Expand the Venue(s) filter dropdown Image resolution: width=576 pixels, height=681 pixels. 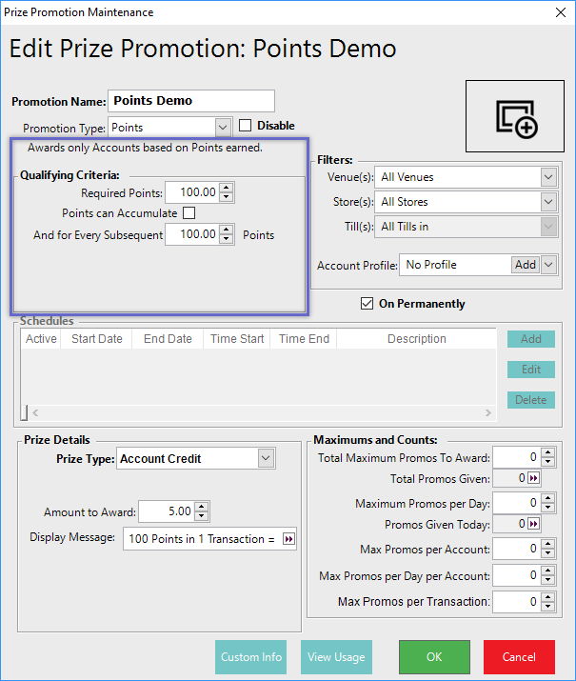547,177
